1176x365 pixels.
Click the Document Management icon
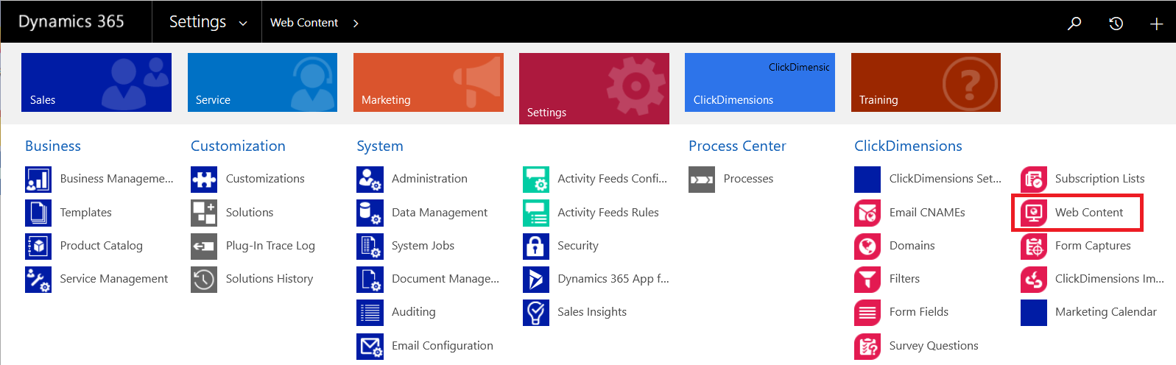point(370,279)
